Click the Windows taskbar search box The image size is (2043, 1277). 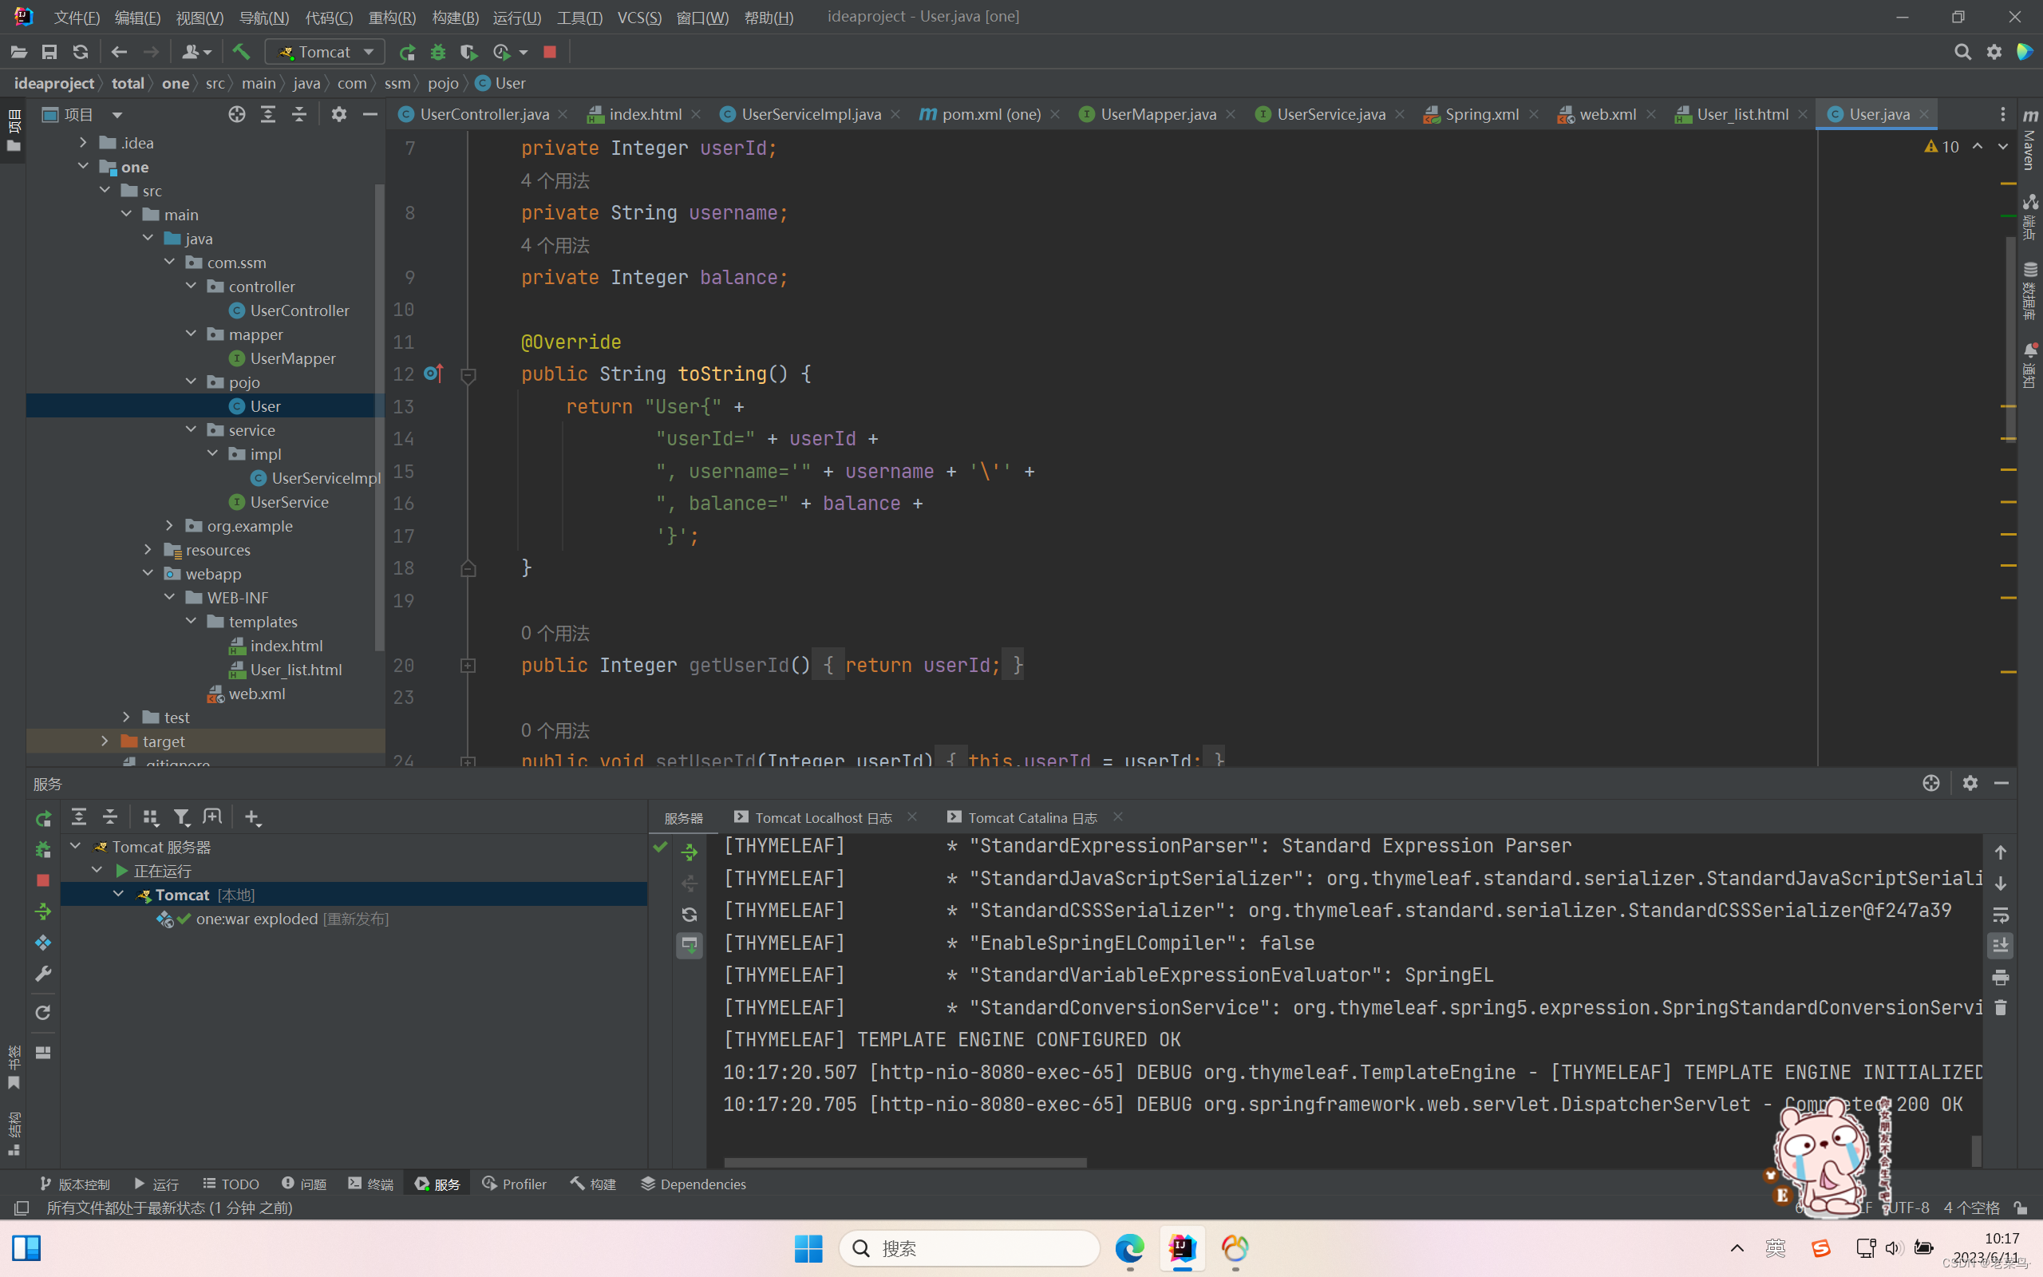pyautogui.click(x=969, y=1247)
